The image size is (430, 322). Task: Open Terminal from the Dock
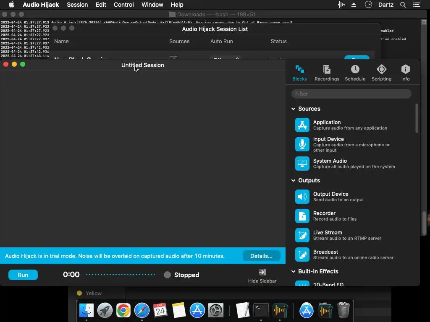pos(261,310)
